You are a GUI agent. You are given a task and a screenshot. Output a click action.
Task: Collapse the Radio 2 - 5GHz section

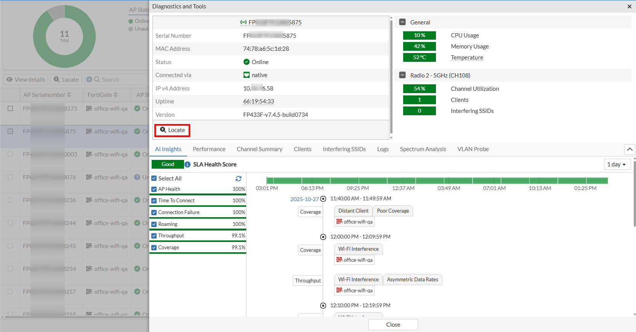click(x=402, y=75)
